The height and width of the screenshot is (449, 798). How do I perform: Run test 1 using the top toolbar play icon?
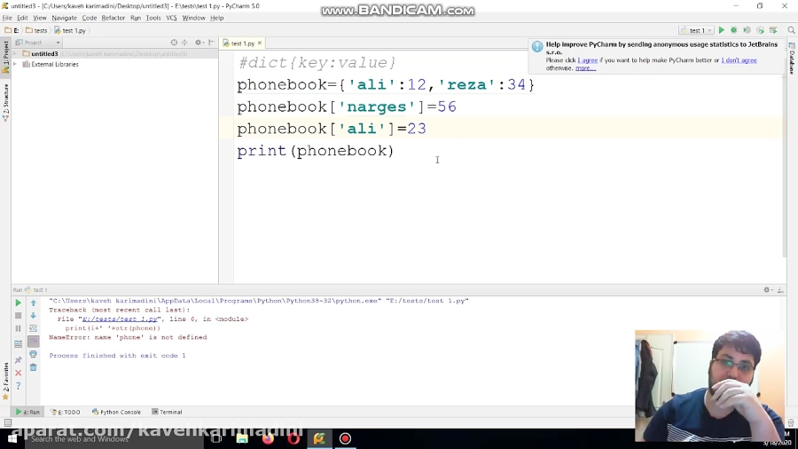(721, 30)
